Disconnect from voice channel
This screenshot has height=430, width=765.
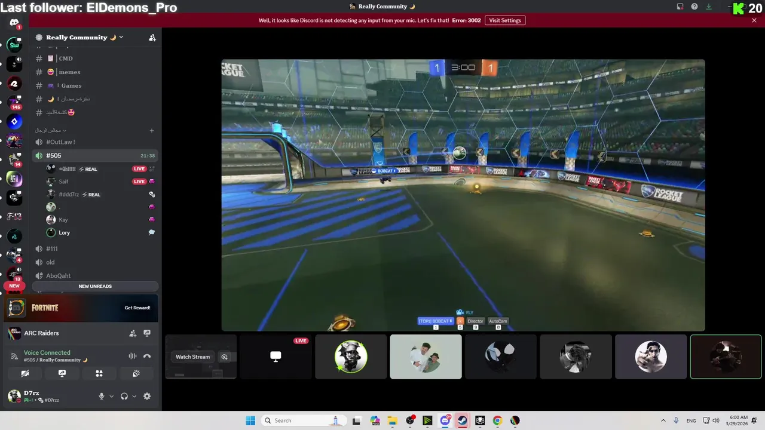(147, 356)
